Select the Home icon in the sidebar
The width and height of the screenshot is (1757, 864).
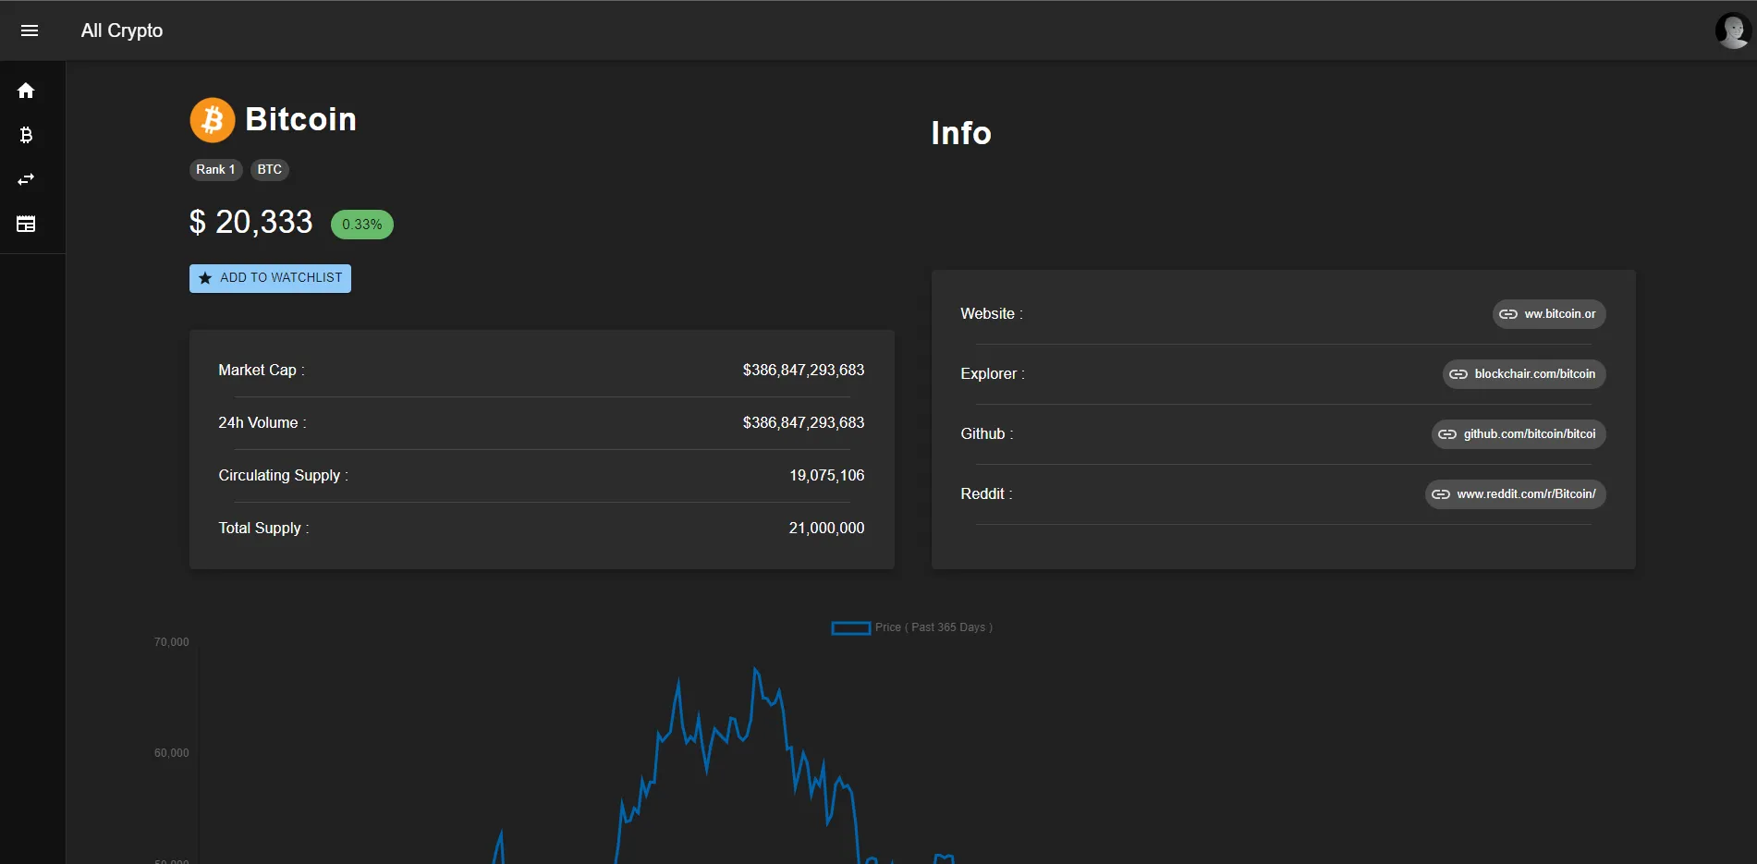[26, 91]
